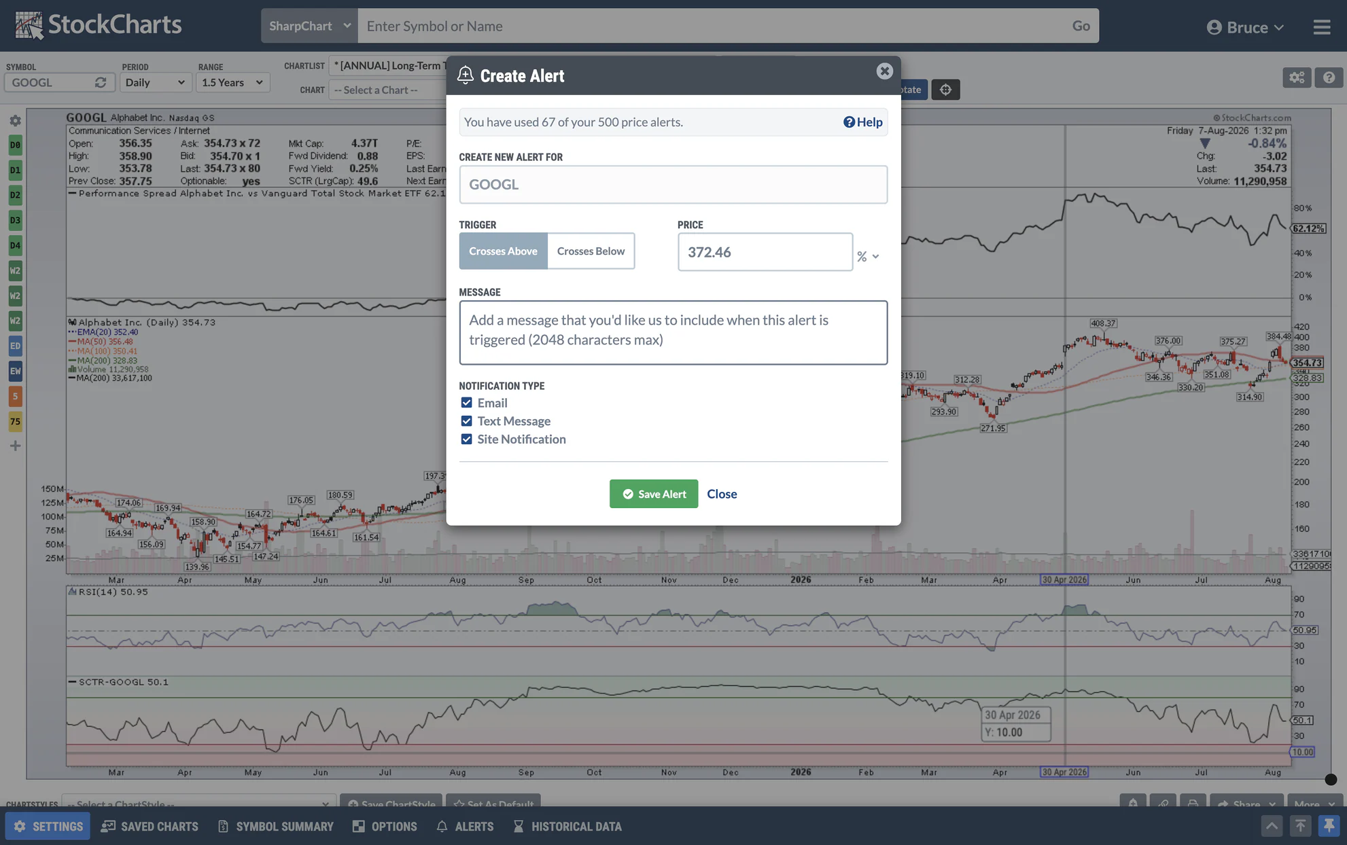
Task: Click the Y: 10.00 crosshair readout
Action: point(1017,732)
